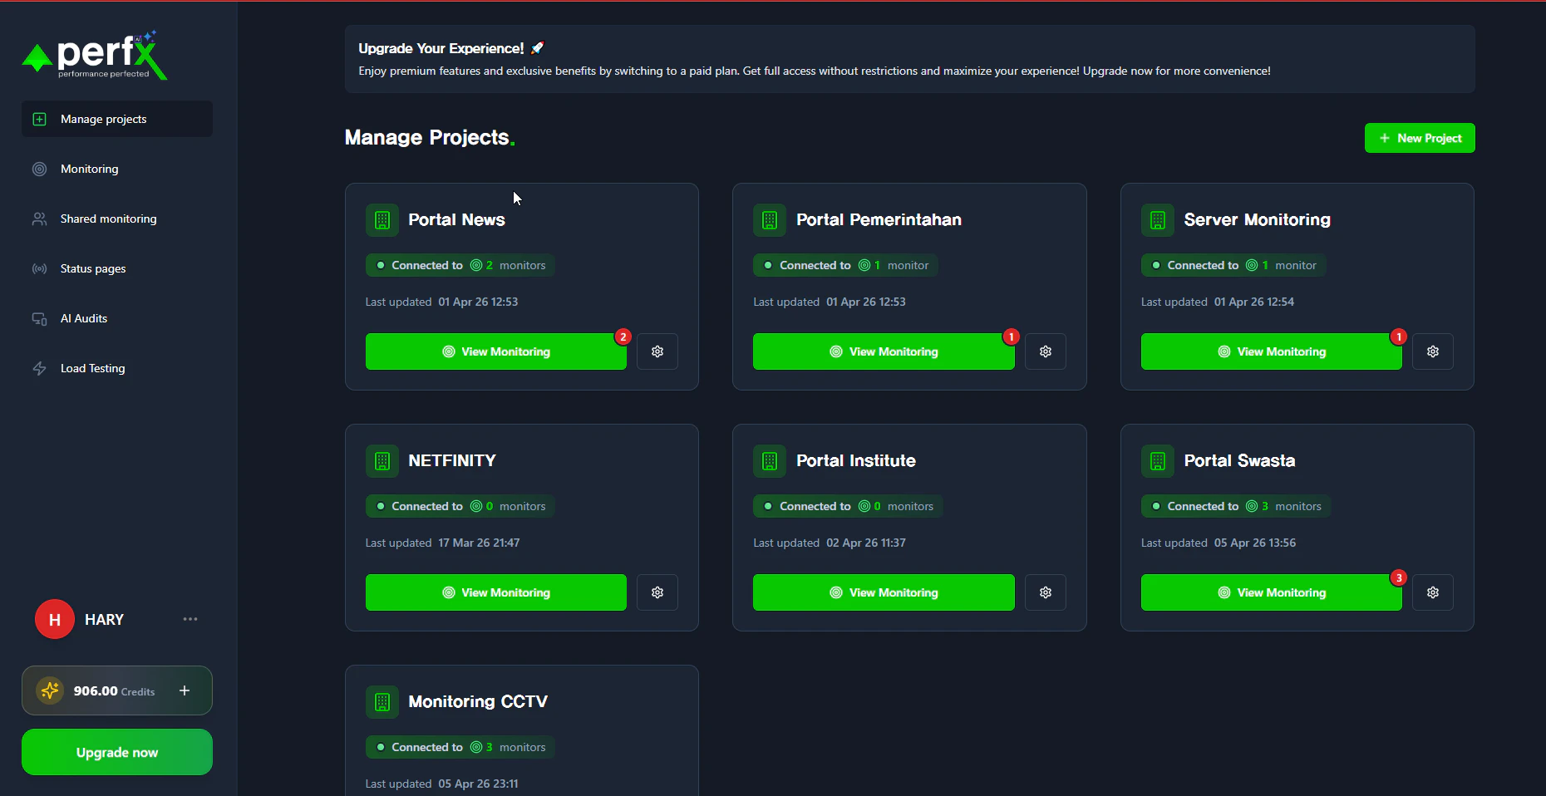Click Portal News connected monitors chip
Screen dimensions: 1546x796
[460, 265]
